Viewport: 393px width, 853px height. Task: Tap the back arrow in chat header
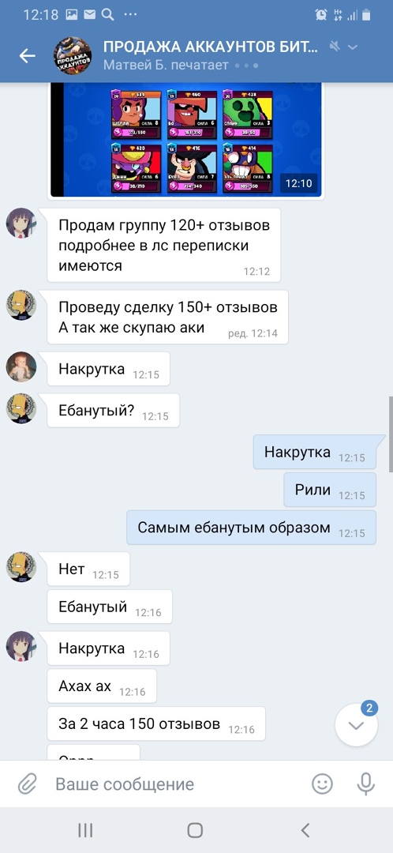point(27,55)
